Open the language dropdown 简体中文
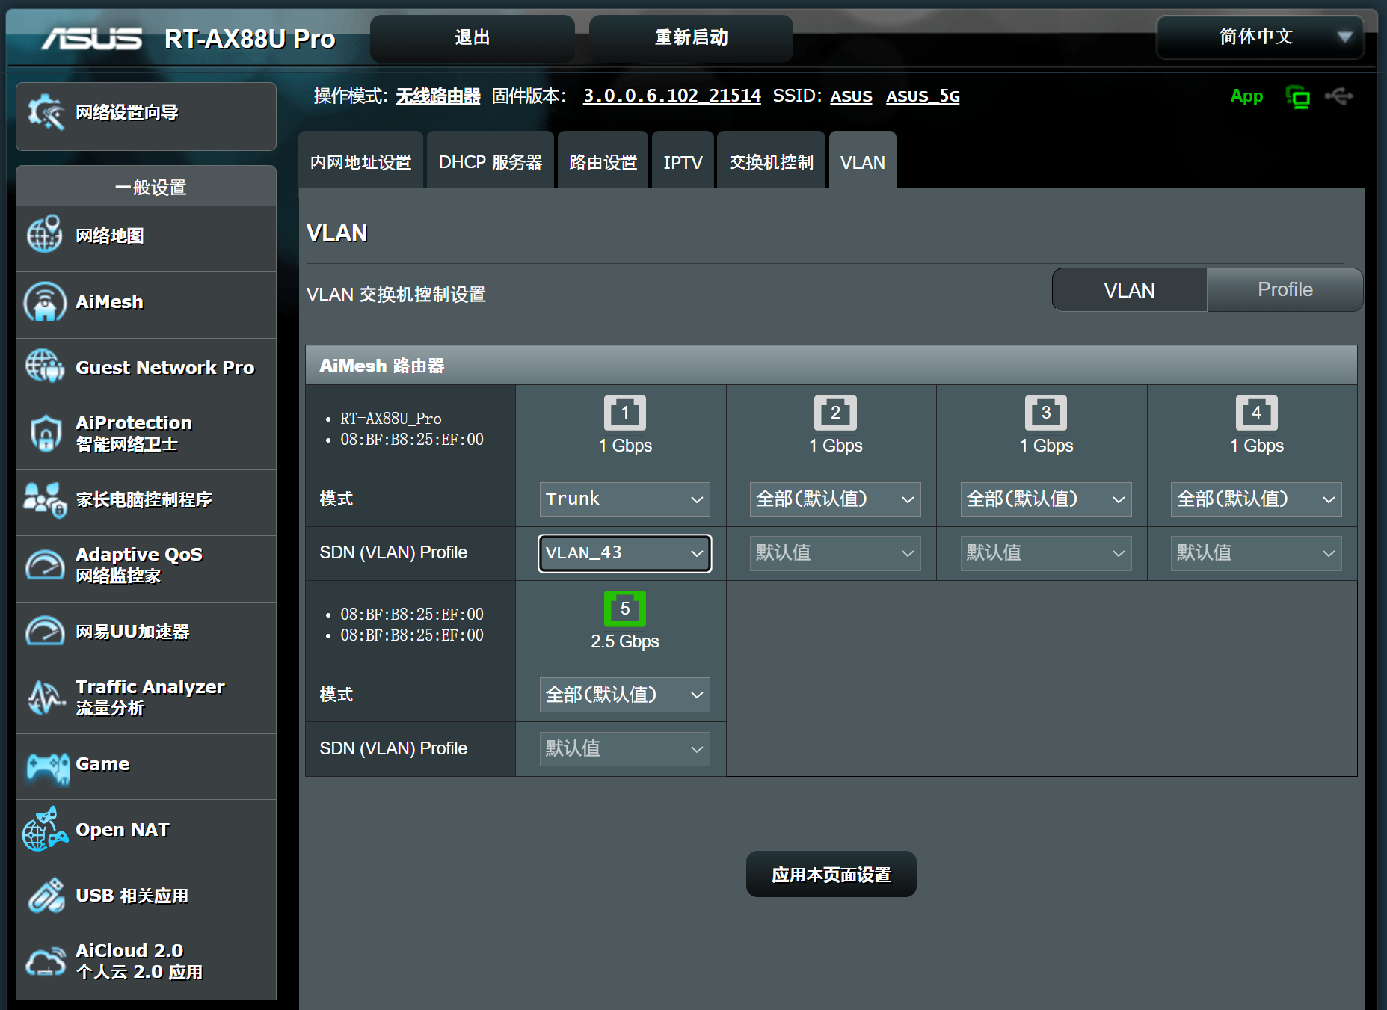The width and height of the screenshot is (1387, 1010). [1260, 37]
